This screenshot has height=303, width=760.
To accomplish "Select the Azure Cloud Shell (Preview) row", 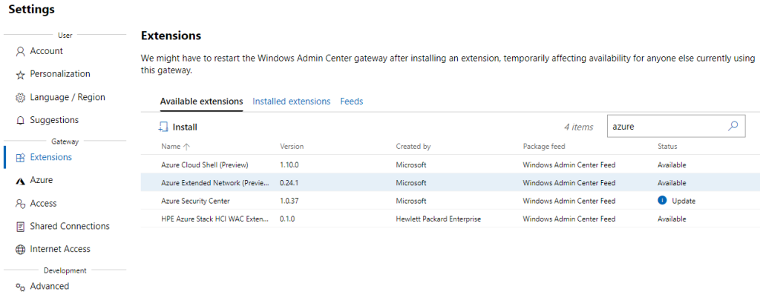I will [451, 164].
